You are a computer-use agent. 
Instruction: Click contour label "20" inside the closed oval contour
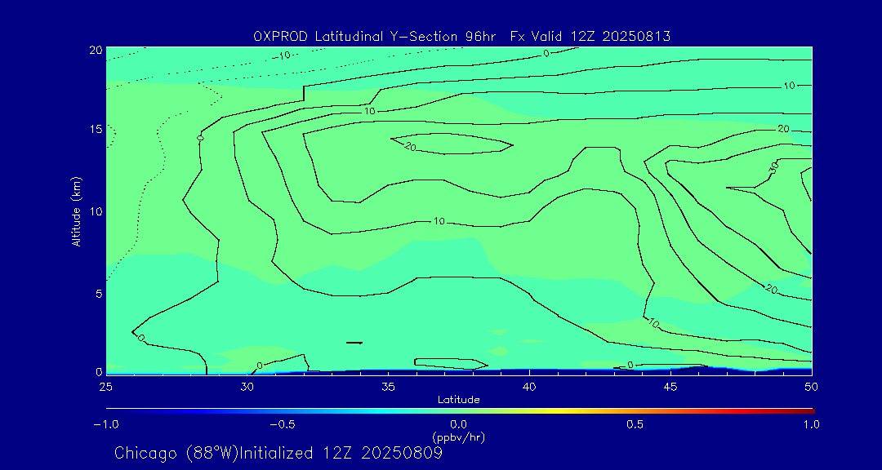[410, 146]
